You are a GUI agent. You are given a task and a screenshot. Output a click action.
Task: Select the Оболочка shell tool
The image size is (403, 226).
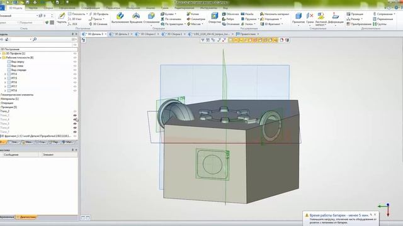pos(230,14)
